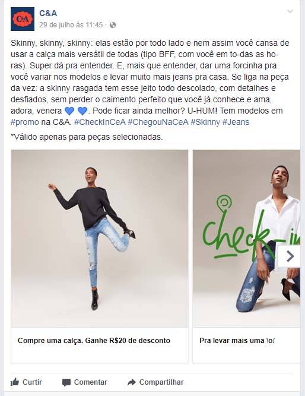Click the C&A profile logo picture
Viewport: 305px width, 396px height.
[x=23, y=19]
